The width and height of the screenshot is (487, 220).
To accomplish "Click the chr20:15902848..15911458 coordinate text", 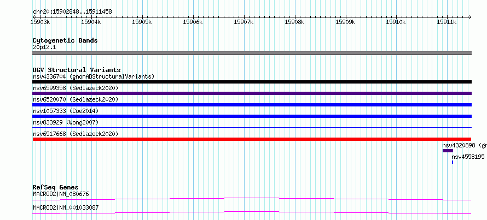I will [72, 12].
